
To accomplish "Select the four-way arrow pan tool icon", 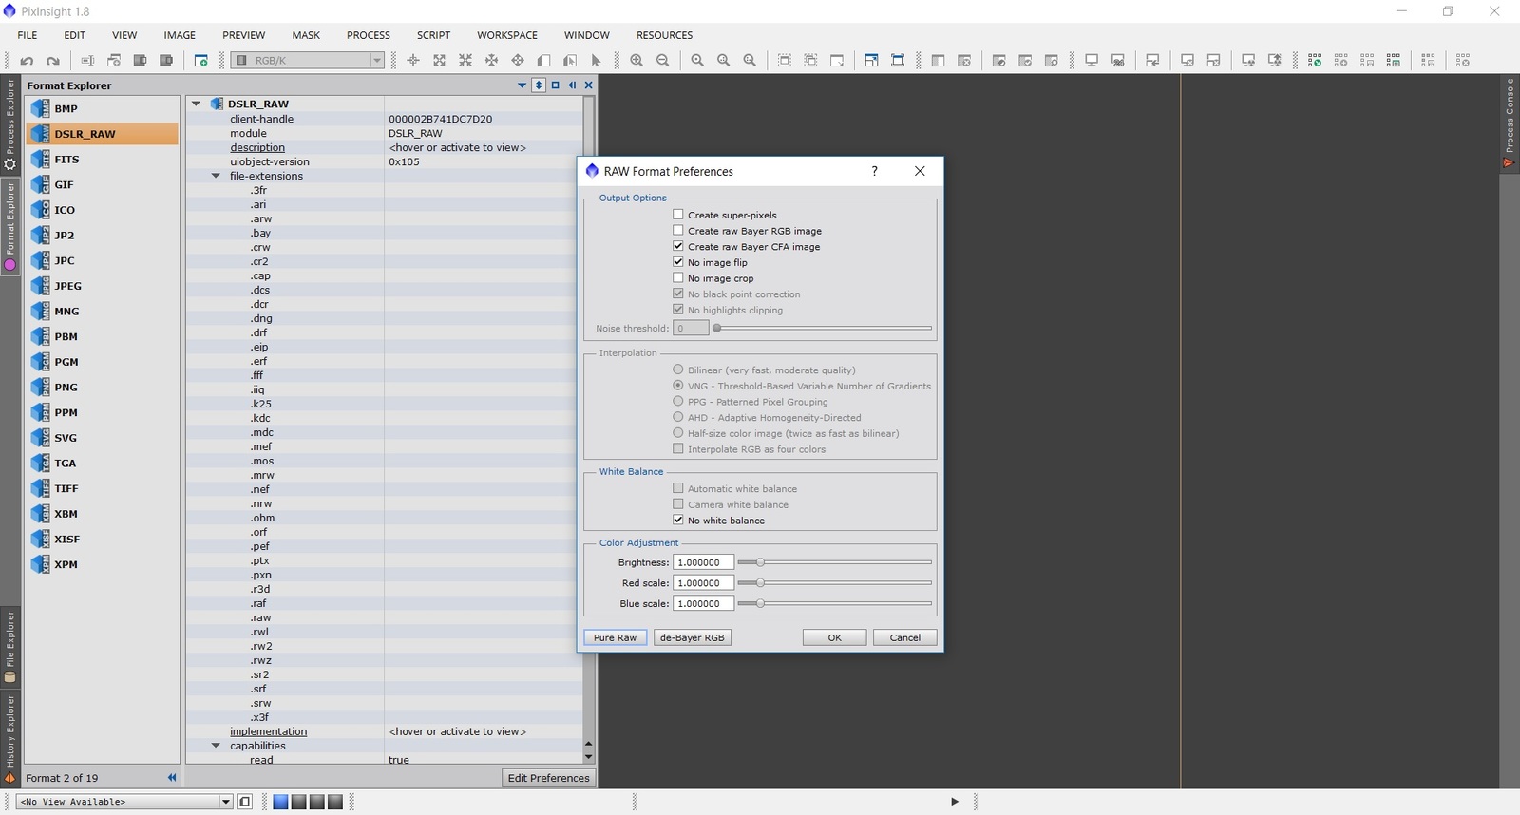I will [x=518, y=61].
